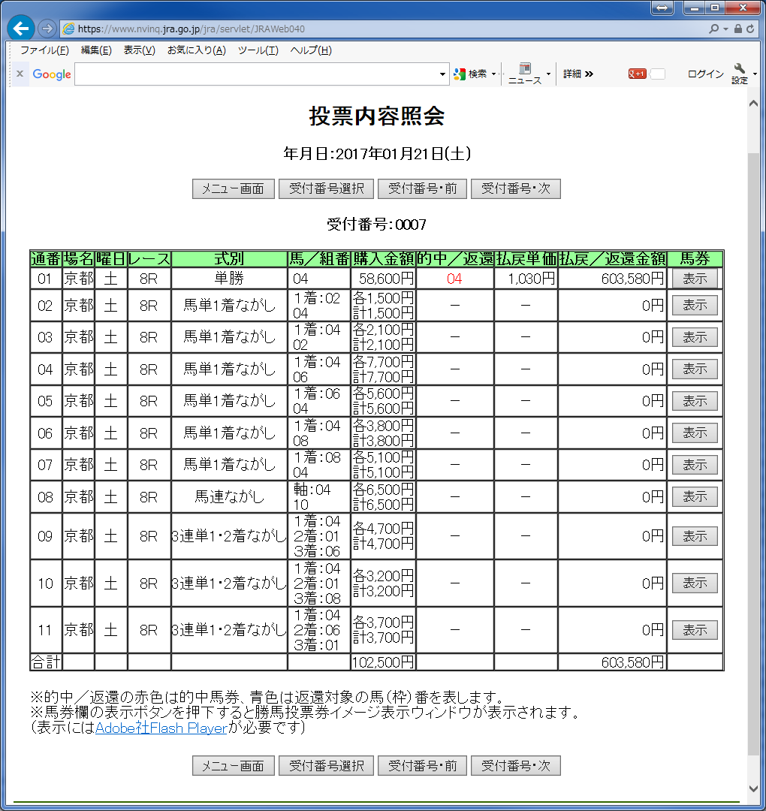Viewport: 766px width, 811px height.
Task: Click the search magnifier icon in address bar
Action: pyautogui.click(x=713, y=29)
